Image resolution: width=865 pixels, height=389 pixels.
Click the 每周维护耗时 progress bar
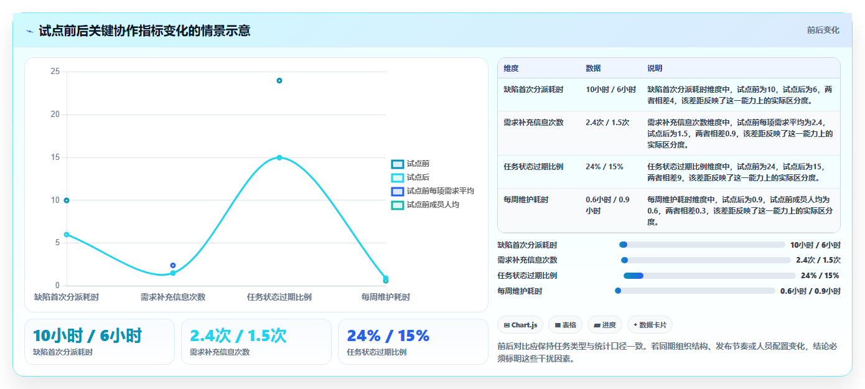tap(695, 291)
